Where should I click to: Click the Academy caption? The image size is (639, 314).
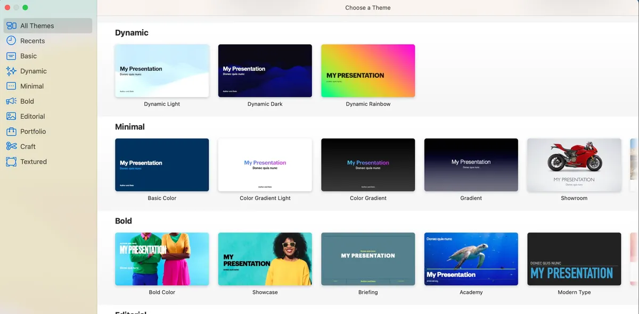click(471, 292)
